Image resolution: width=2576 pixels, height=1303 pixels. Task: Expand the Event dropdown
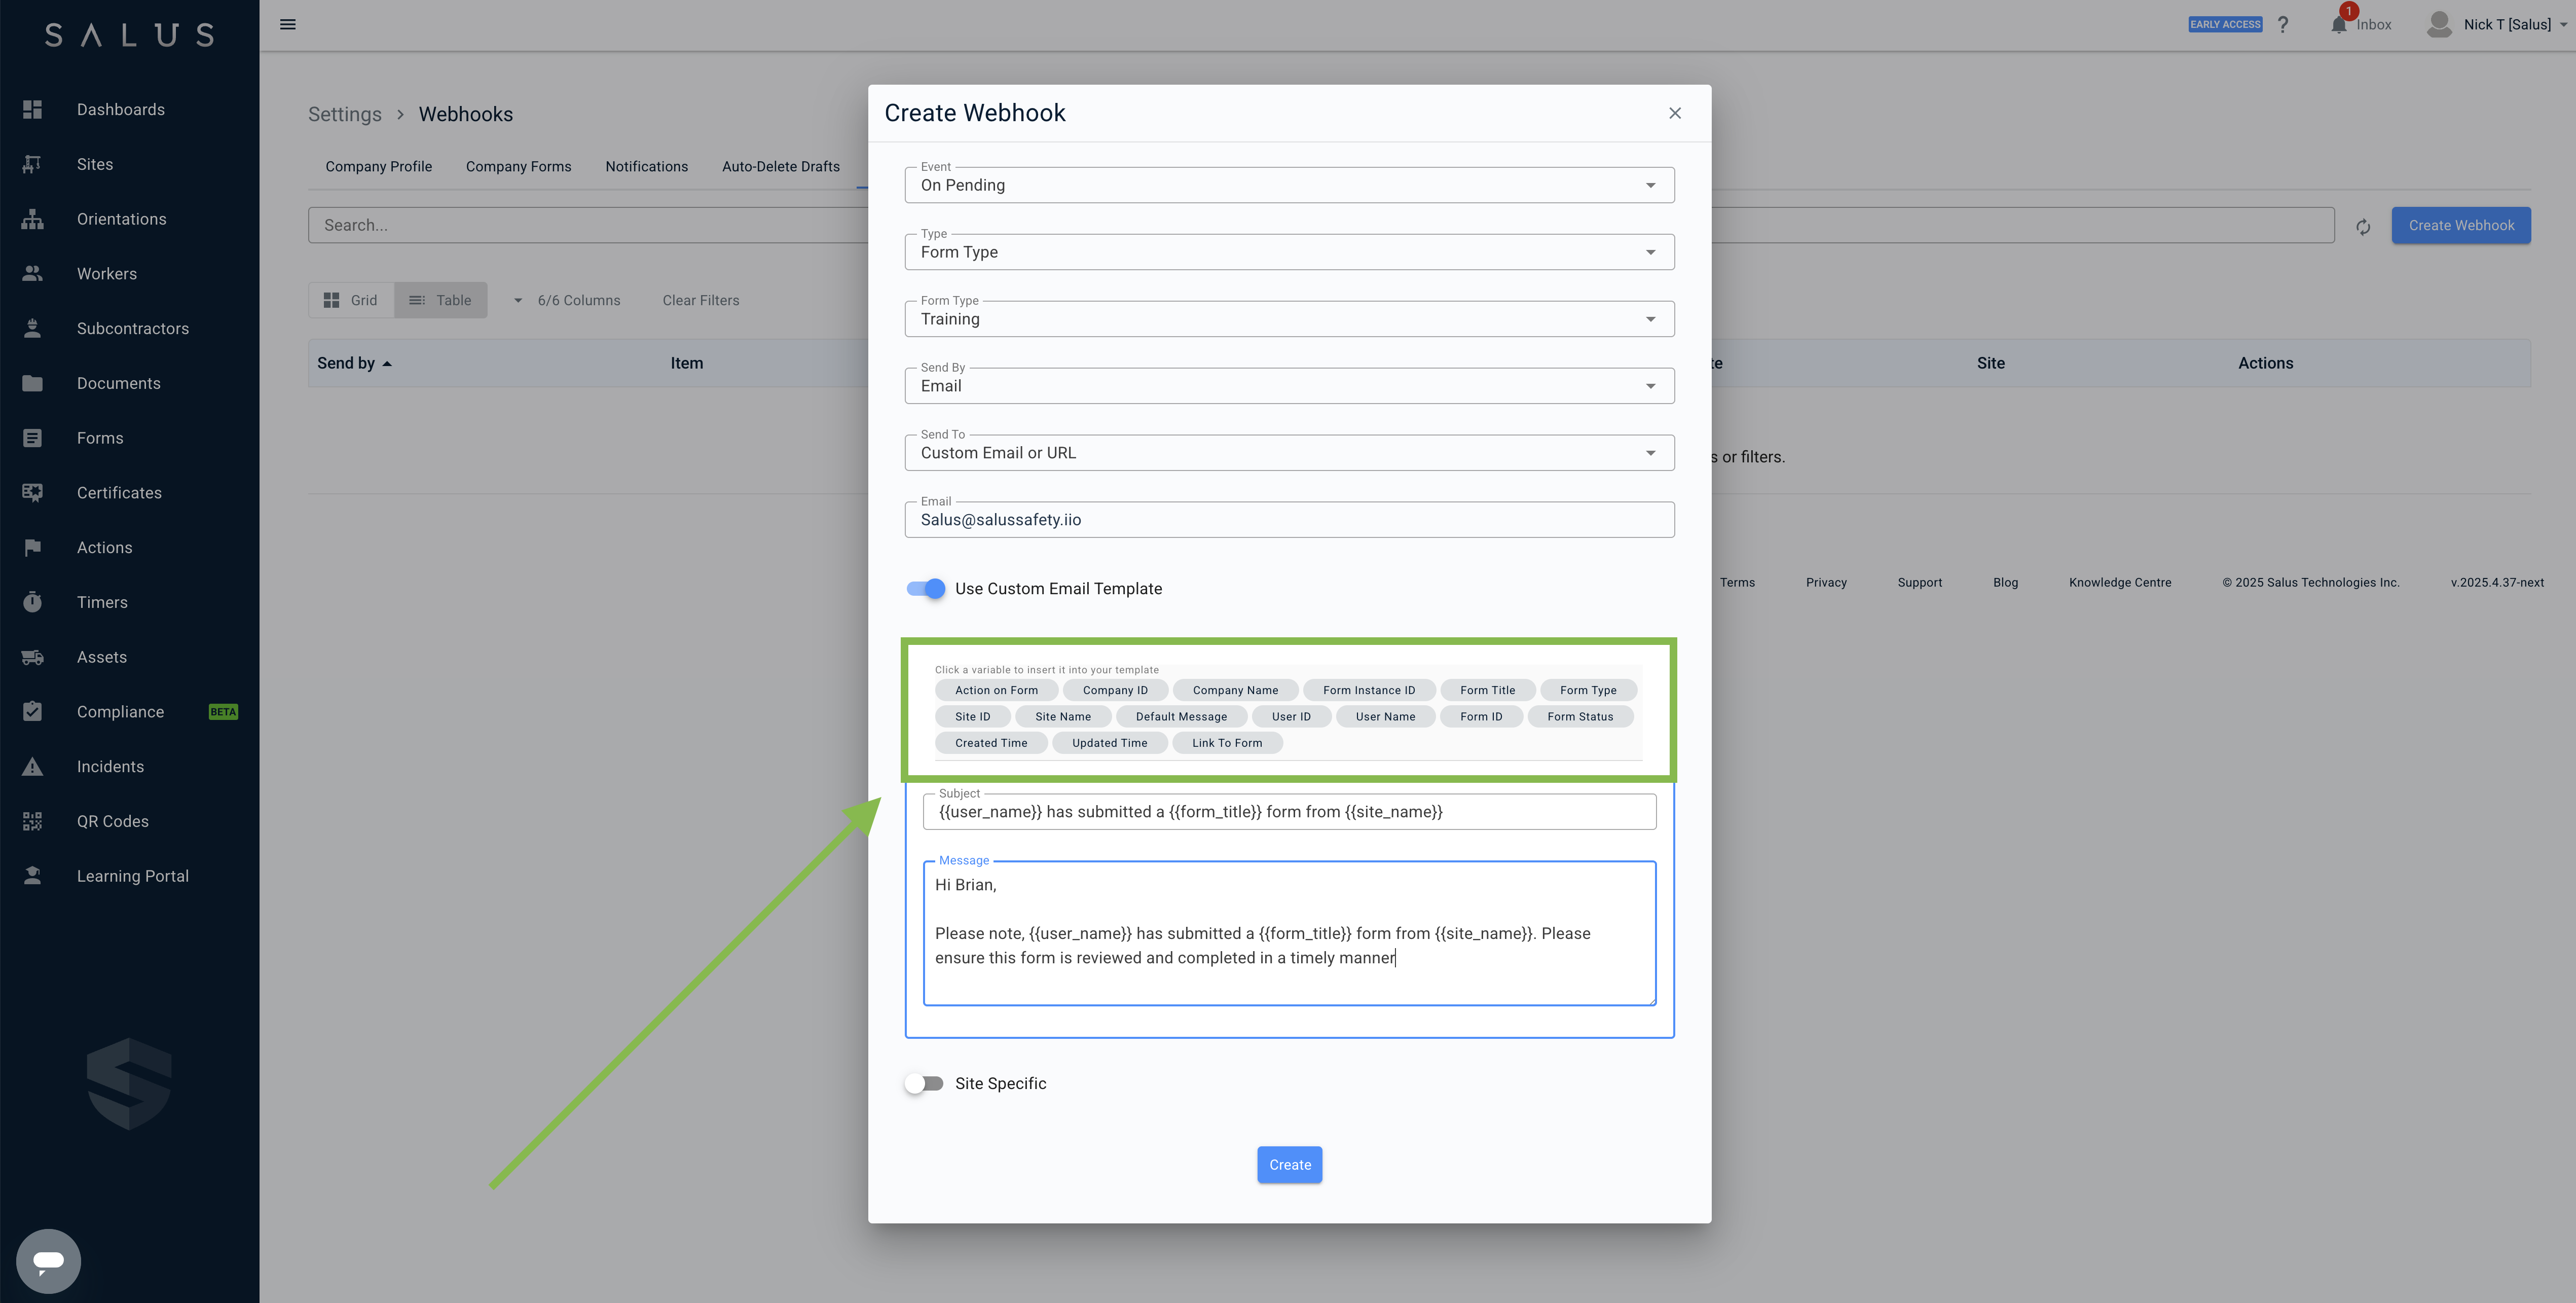[x=1289, y=185]
